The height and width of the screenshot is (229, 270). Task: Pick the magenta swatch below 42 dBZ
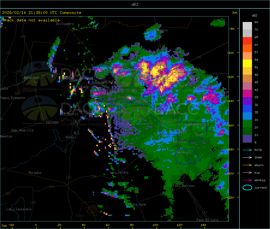tap(247, 93)
